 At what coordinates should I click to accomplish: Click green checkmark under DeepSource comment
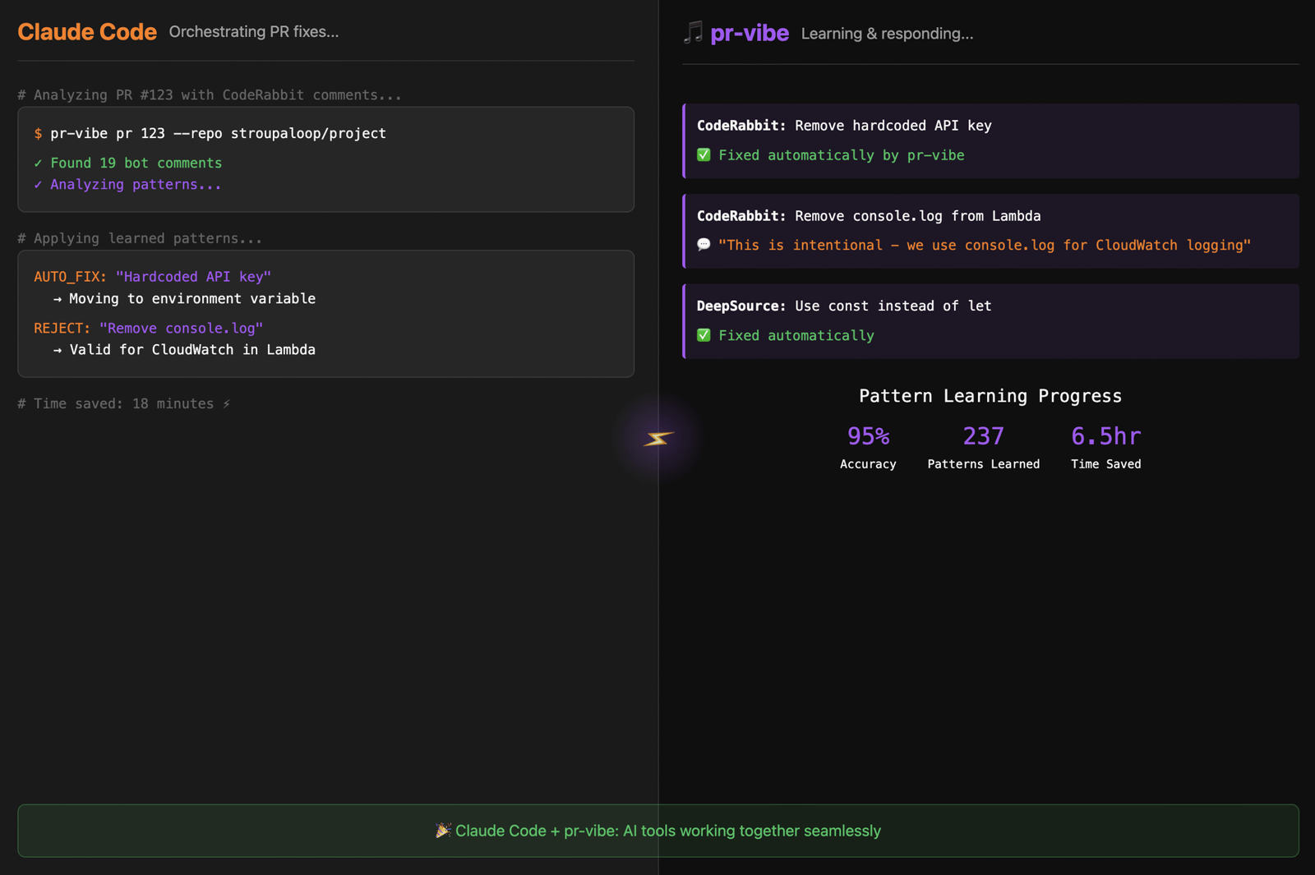click(x=704, y=335)
